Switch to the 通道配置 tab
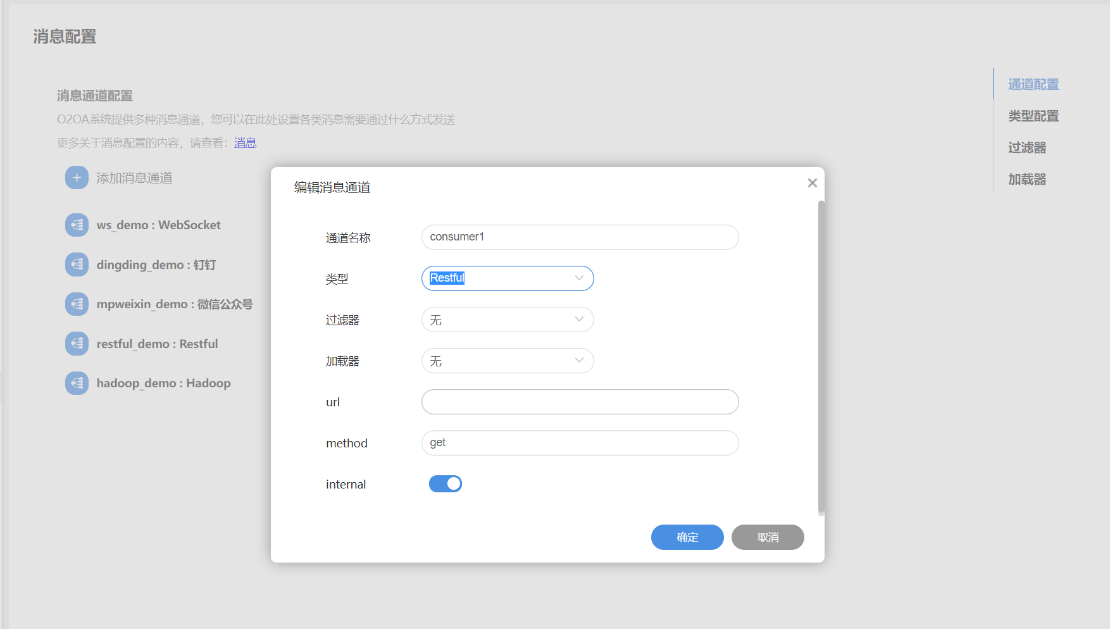The height and width of the screenshot is (629, 1110). tap(1033, 84)
